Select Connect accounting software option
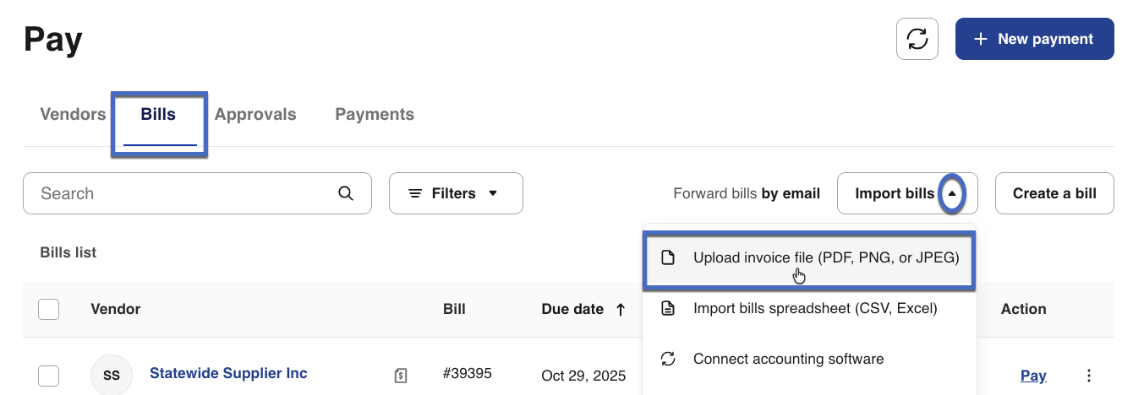Image resolution: width=1133 pixels, height=395 pixels. coord(788,359)
